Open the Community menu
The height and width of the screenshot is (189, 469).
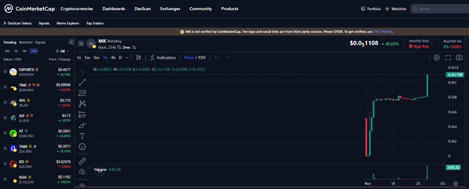coord(201,9)
